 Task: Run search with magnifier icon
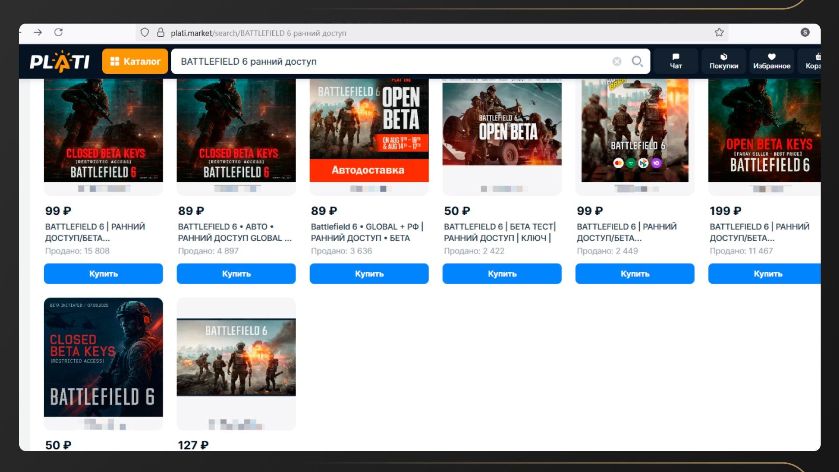tap(637, 61)
